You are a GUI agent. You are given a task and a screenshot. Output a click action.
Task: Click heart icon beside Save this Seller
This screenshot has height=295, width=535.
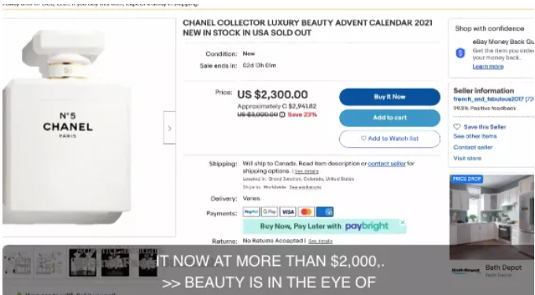click(x=457, y=127)
